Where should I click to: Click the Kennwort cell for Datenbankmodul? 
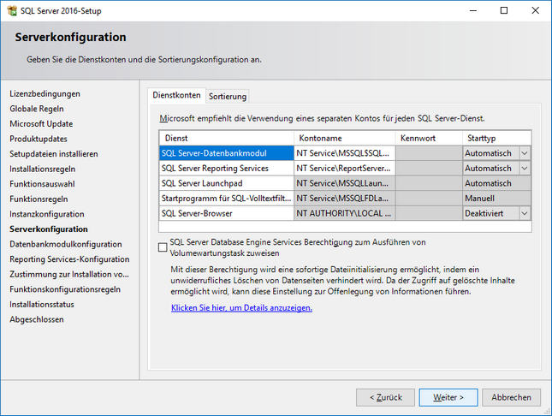429,153
